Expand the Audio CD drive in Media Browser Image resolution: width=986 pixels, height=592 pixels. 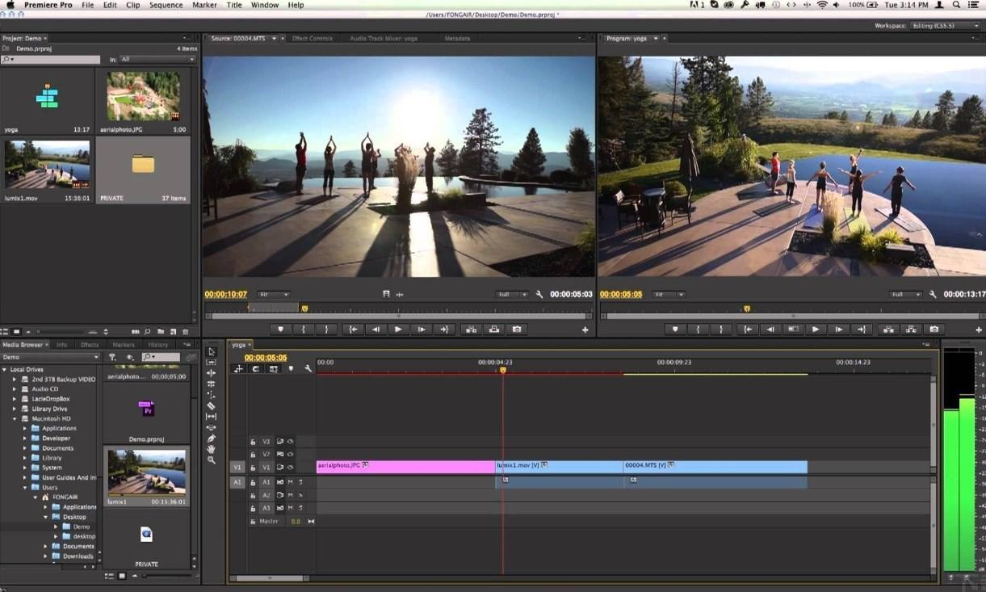(15, 389)
